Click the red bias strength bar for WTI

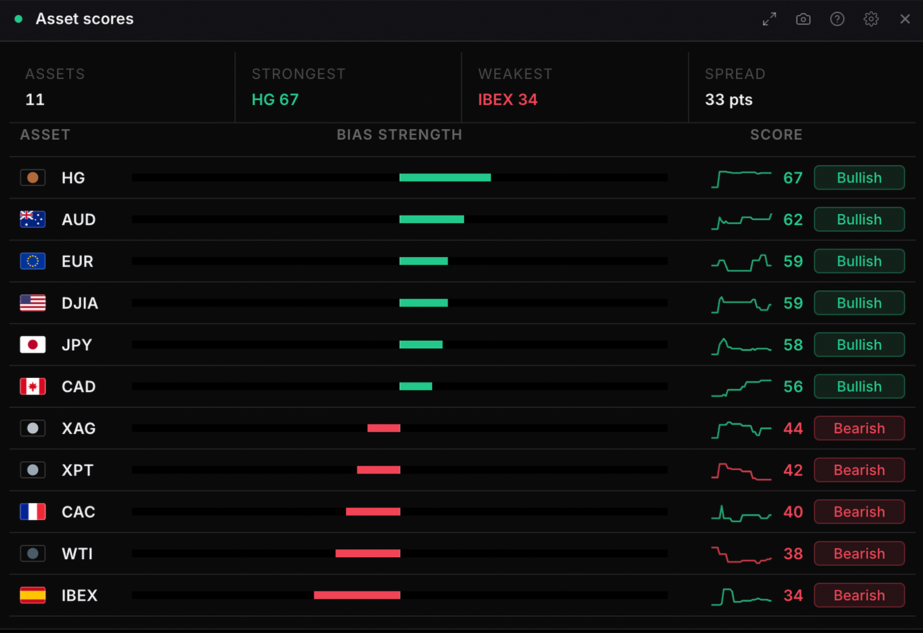point(368,553)
